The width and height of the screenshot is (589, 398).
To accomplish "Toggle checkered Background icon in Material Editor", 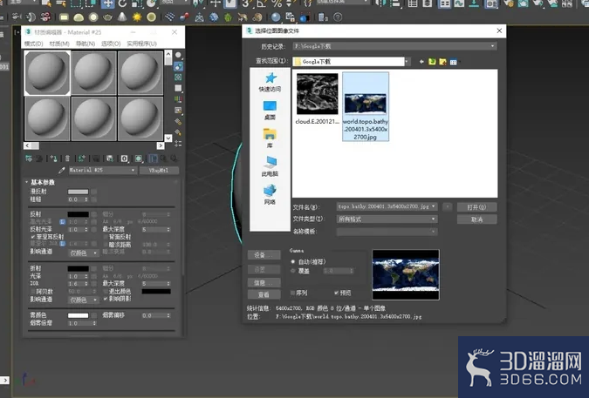I will tap(178, 78).
